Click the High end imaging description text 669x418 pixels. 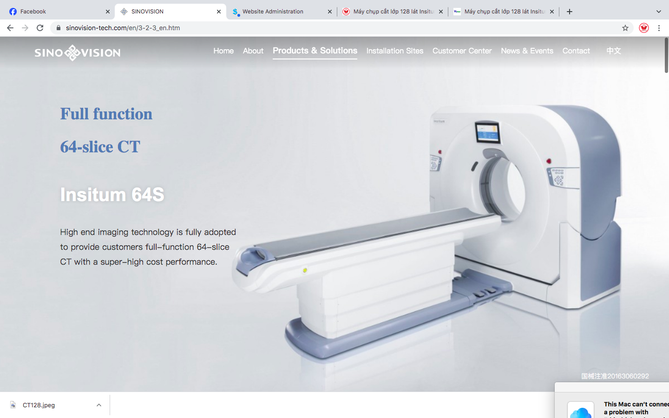148,247
